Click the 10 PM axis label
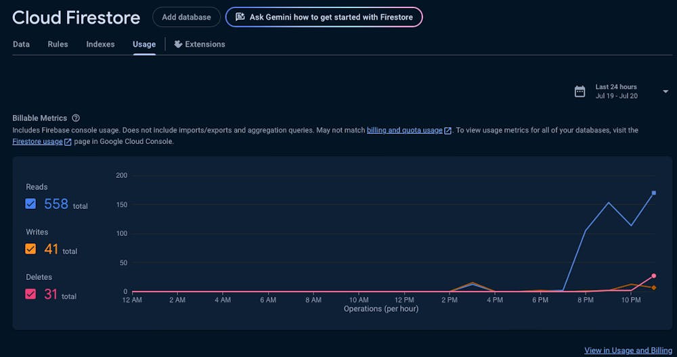Viewport: 677px width, 357px height. (x=631, y=300)
